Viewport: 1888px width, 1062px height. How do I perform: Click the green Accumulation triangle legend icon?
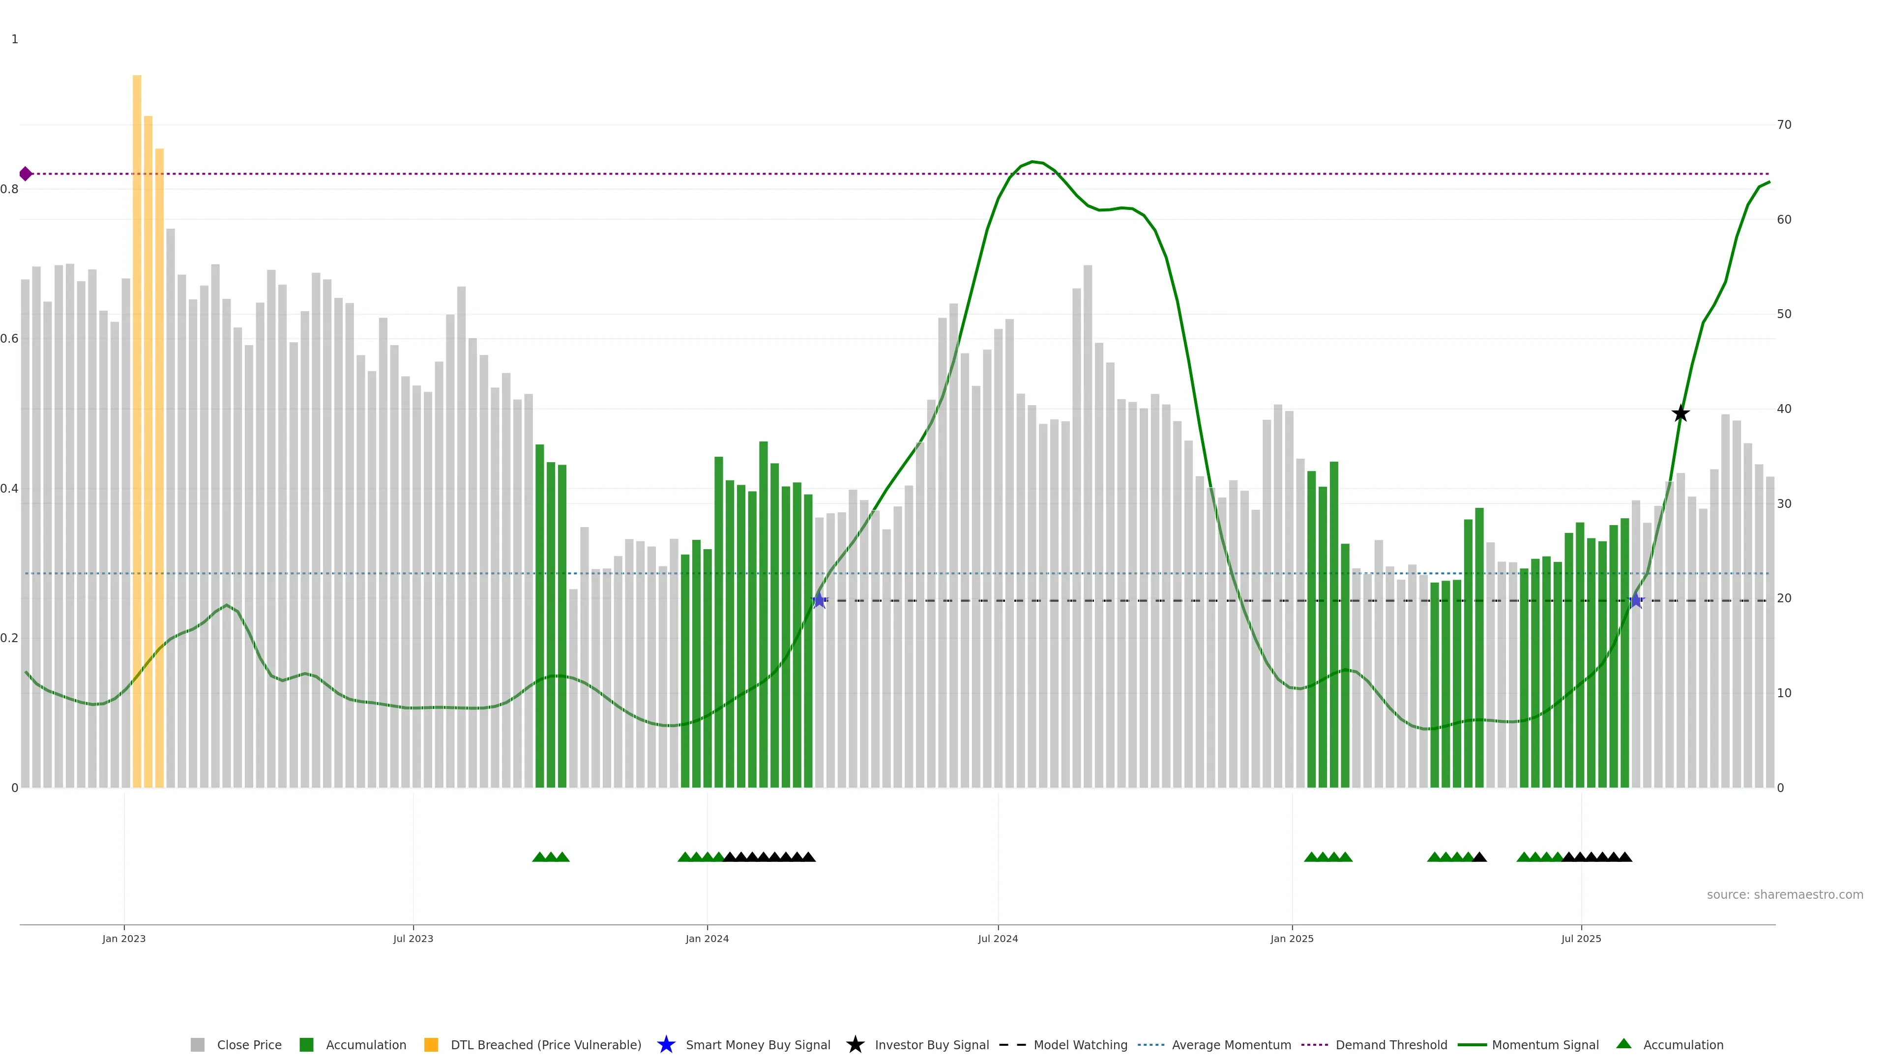tap(1623, 1044)
